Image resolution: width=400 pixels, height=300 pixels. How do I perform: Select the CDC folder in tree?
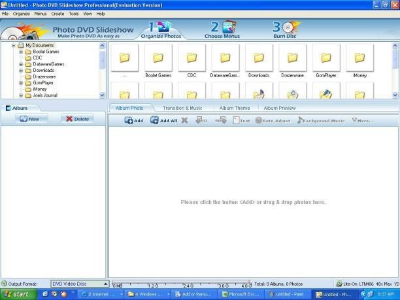[37, 58]
